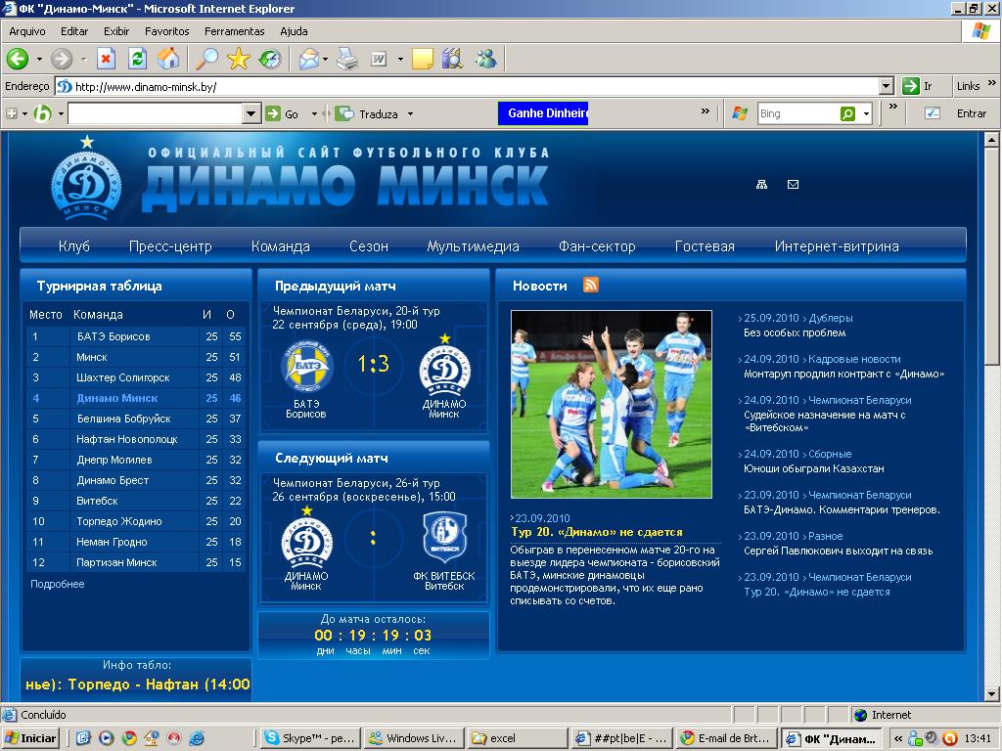Viewport: 1002px width, 751px height.
Task: Open the address bar dropdown arrow
Action: pos(886,86)
